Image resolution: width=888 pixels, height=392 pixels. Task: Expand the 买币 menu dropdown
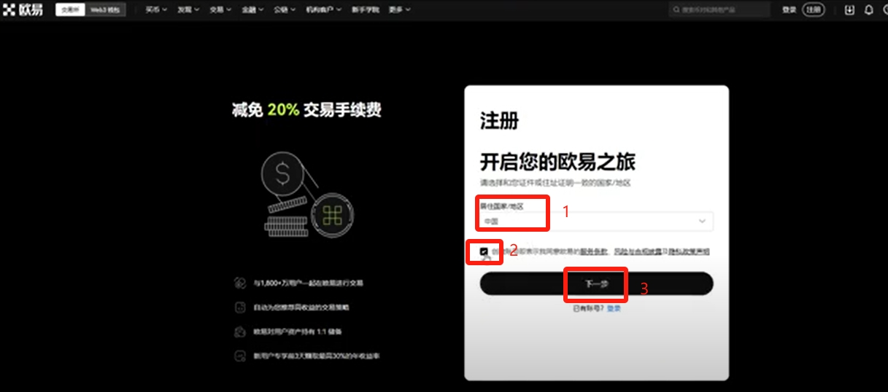[x=156, y=9]
